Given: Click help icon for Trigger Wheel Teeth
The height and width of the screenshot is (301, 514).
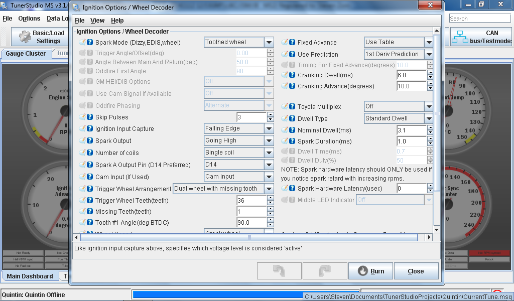Looking at the screenshot, I should [x=90, y=200].
